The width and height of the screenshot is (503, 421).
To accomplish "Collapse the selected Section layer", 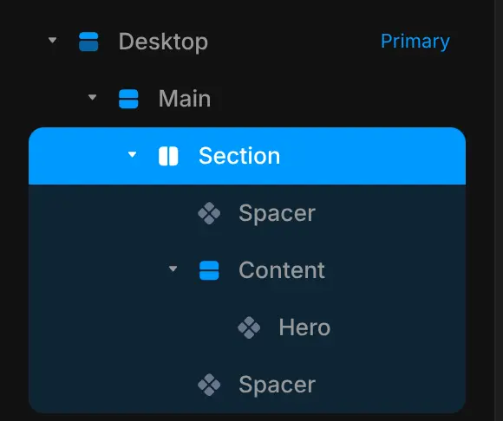I will [x=132, y=154].
